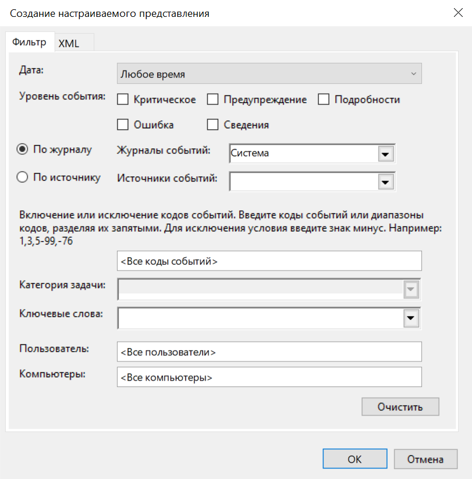Confirm with the OK button
Screen dimensions: 472x479
click(354, 459)
